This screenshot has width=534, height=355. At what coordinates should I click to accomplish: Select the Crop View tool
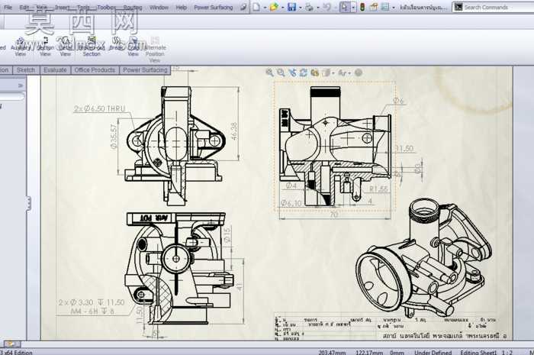point(133,47)
